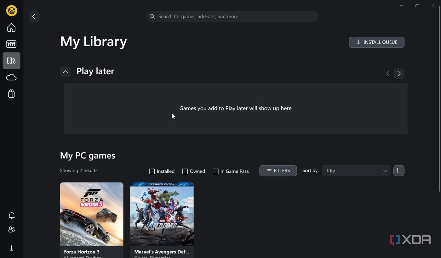
Task: Open the Store shopping bag icon
Action: tap(11, 93)
